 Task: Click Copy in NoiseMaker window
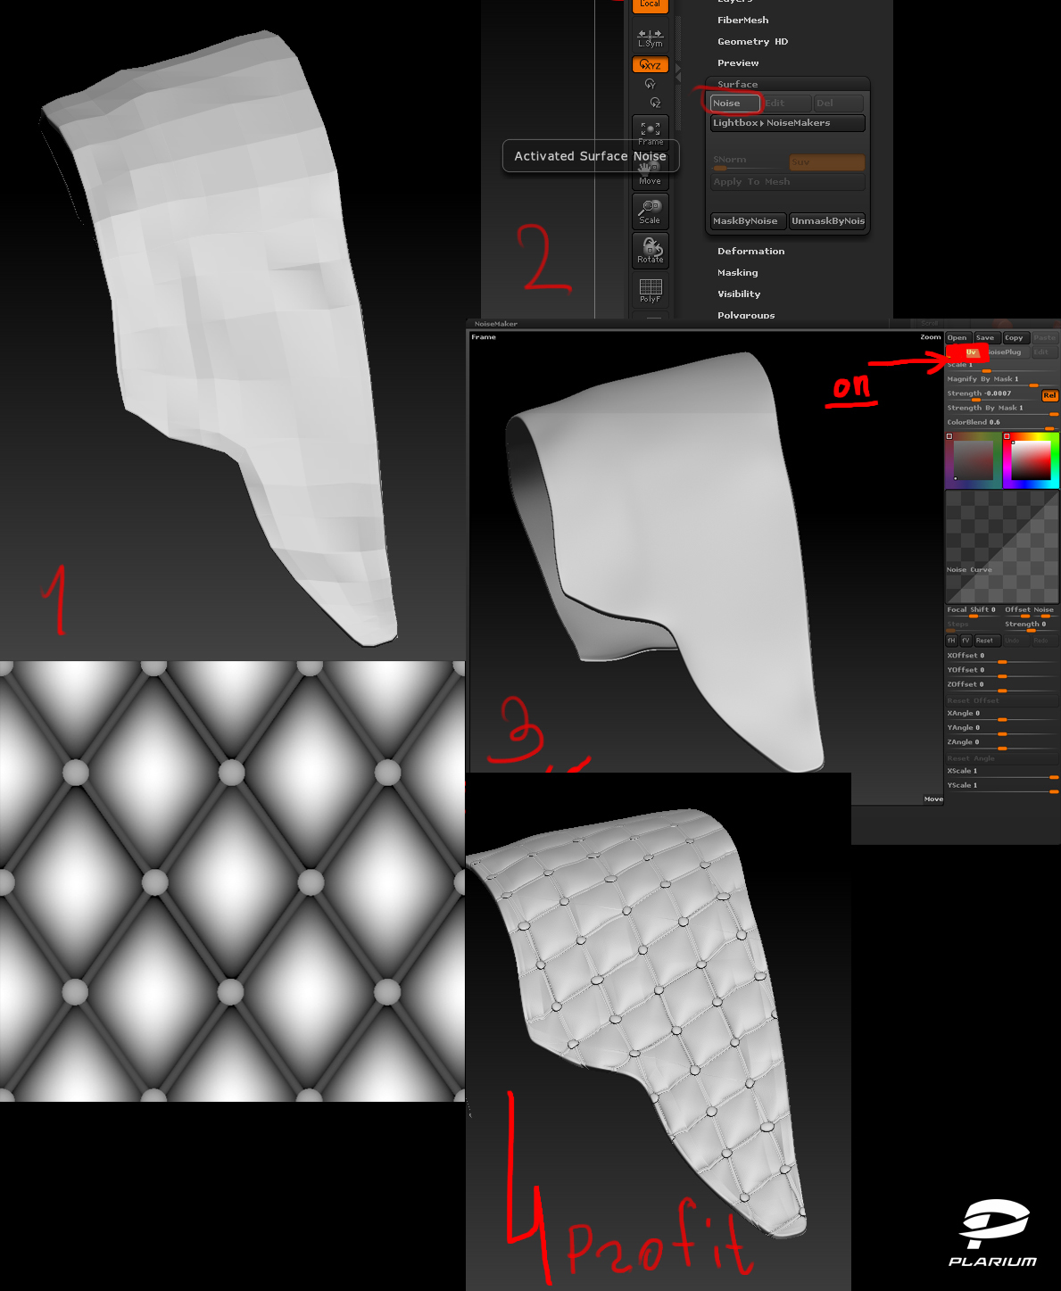(1015, 338)
